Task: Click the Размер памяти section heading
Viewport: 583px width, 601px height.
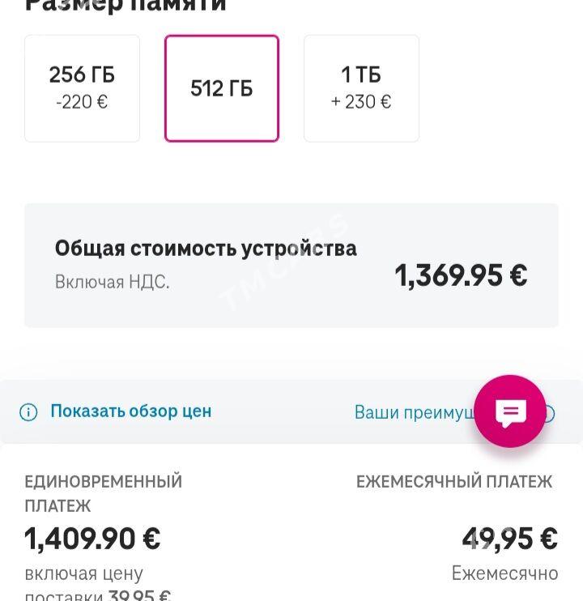Action: pyautogui.click(x=126, y=6)
